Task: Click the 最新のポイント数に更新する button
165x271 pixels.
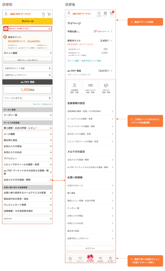Action: pos(27,60)
